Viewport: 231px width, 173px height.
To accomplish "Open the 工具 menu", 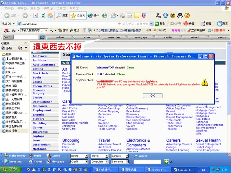I will [x=61, y=8].
